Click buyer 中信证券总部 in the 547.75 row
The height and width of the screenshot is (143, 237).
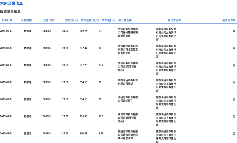click(x=128, y=66)
